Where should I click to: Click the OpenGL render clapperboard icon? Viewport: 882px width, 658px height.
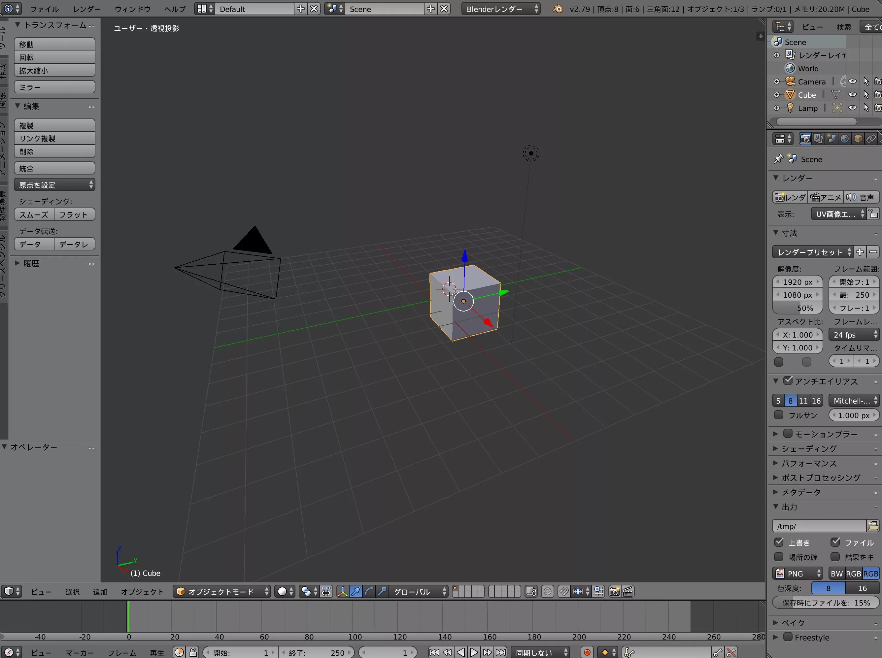[628, 592]
